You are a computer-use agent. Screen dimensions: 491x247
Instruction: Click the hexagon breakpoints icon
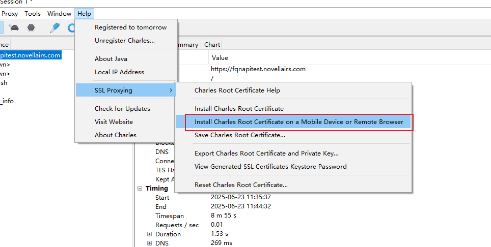click(32, 28)
